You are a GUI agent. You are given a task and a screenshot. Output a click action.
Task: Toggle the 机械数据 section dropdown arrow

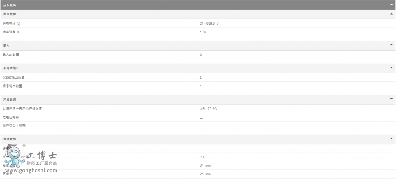coord(391,139)
